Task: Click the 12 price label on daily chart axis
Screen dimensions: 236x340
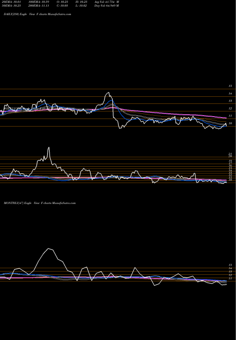Action: [230, 109]
